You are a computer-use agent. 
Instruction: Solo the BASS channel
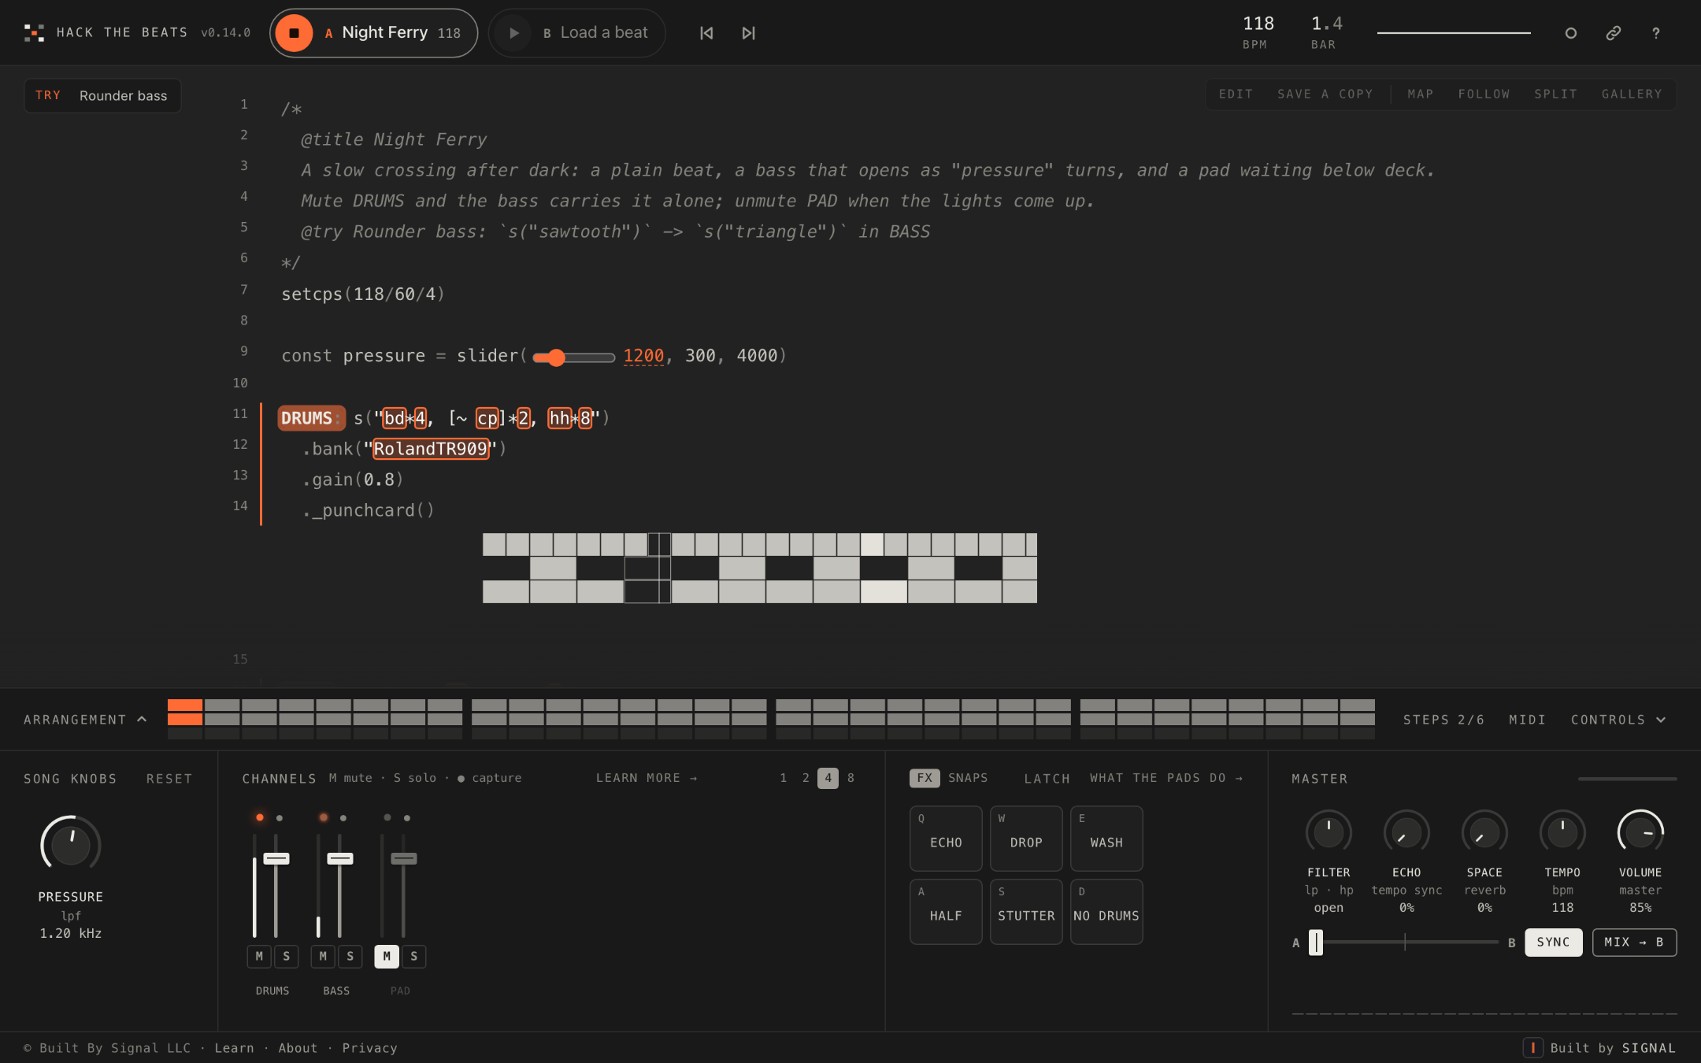point(350,956)
